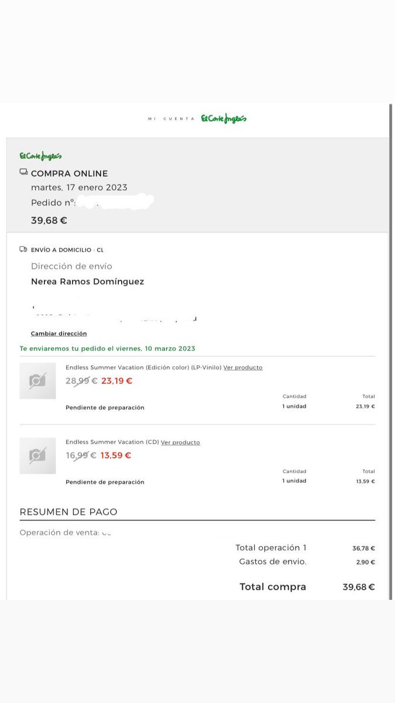The width and height of the screenshot is (395, 703).
Task: Click Pendiente de preparación under the vinyl item
Action: click(x=105, y=407)
